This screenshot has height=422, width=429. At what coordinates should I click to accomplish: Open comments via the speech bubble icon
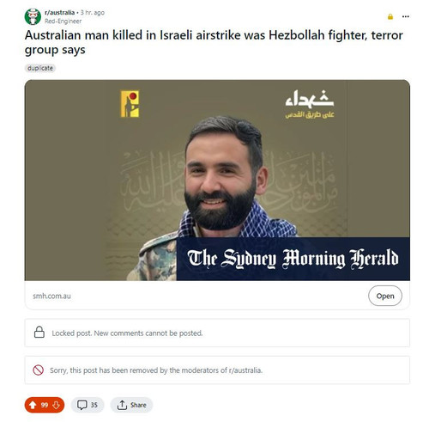pyautogui.click(x=82, y=405)
